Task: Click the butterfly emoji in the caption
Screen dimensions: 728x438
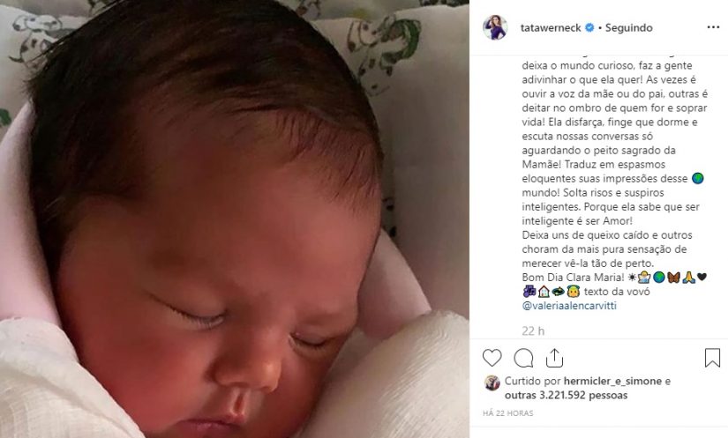Action: point(673,278)
